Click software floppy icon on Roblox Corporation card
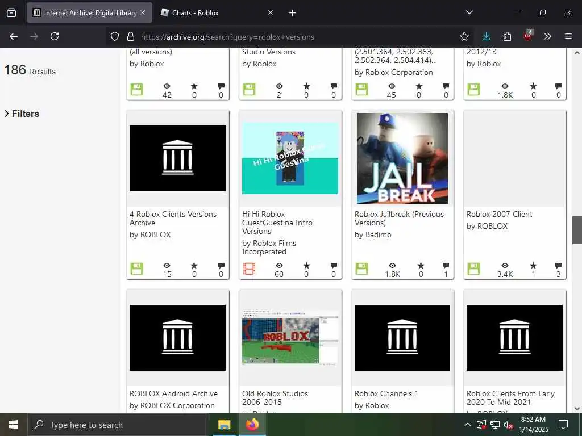 click(361, 89)
